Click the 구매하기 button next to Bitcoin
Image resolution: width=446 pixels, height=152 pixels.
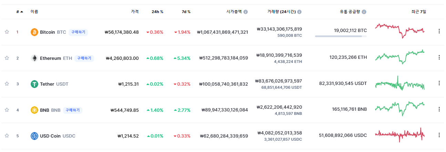(x=78, y=32)
